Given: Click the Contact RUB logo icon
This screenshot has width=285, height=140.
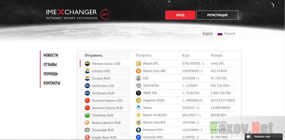Looking at the screenshot, I should 87,79.
